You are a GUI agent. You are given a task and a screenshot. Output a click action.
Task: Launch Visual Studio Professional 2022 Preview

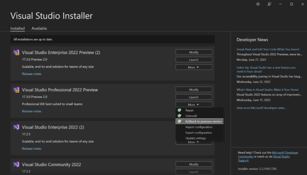tap(193, 97)
